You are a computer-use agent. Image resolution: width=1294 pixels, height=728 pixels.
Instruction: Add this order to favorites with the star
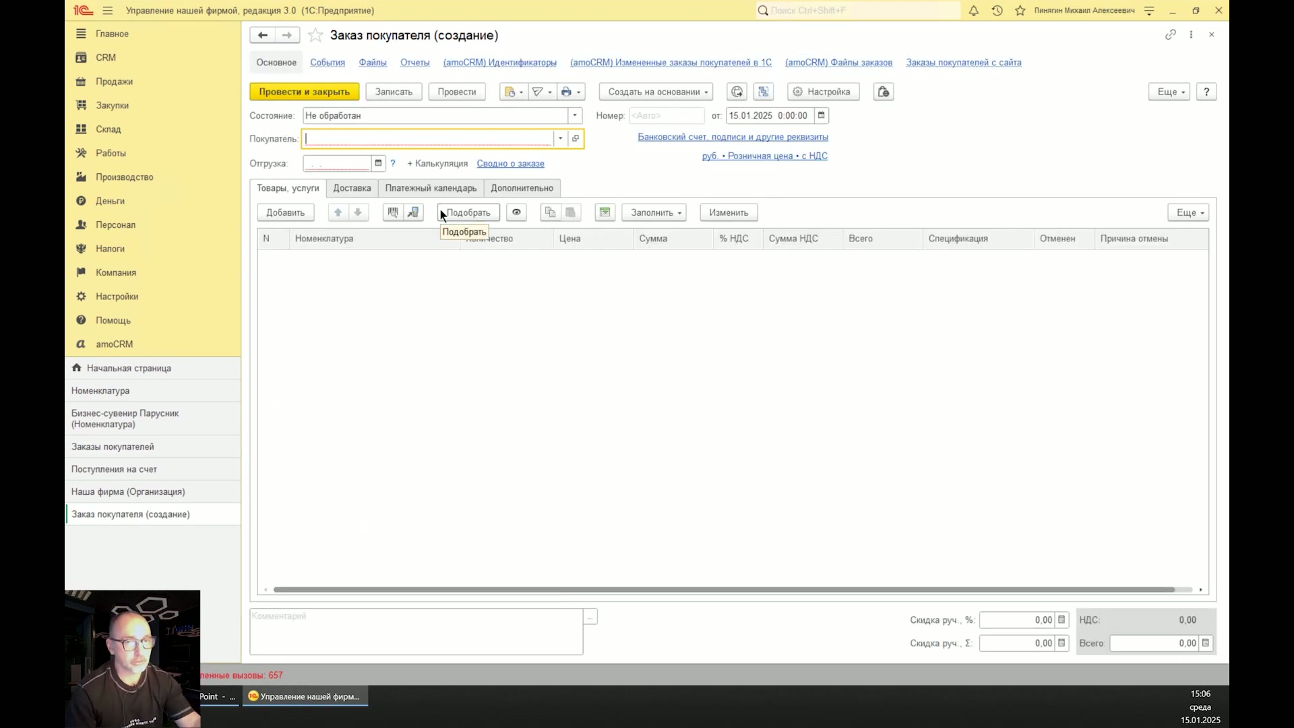(315, 35)
